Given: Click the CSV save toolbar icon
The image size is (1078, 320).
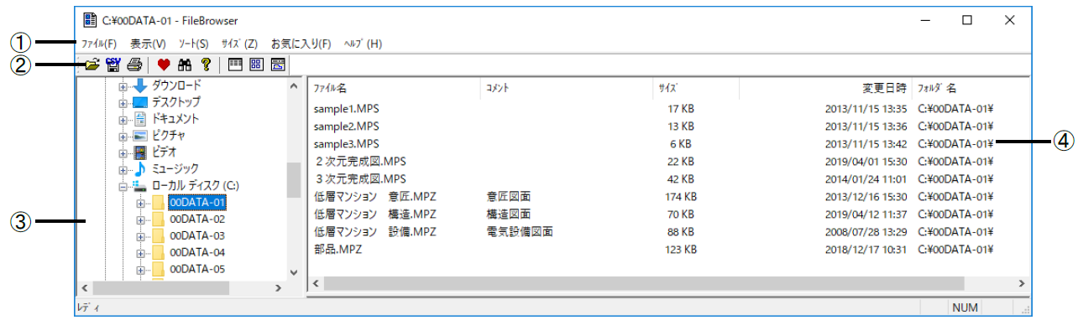Looking at the screenshot, I should (113, 64).
